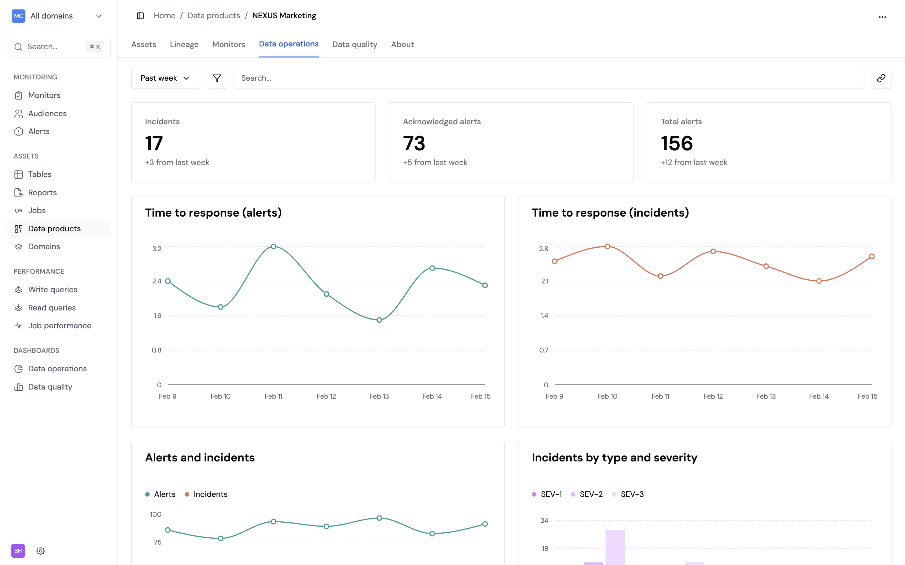The image size is (905, 565).
Task: Select the Job performance icon
Action: pos(19,326)
